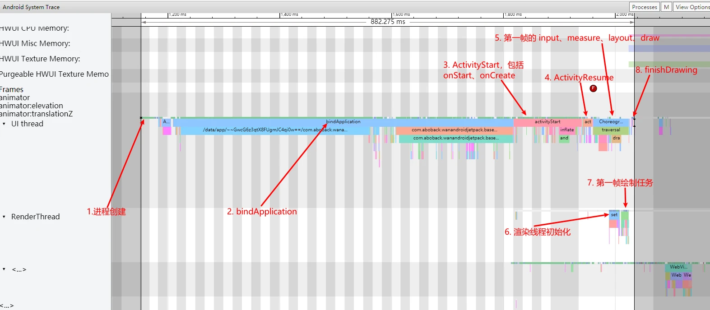The image size is (710, 310).
Task: Open the Processes selector
Action: coord(644,7)
